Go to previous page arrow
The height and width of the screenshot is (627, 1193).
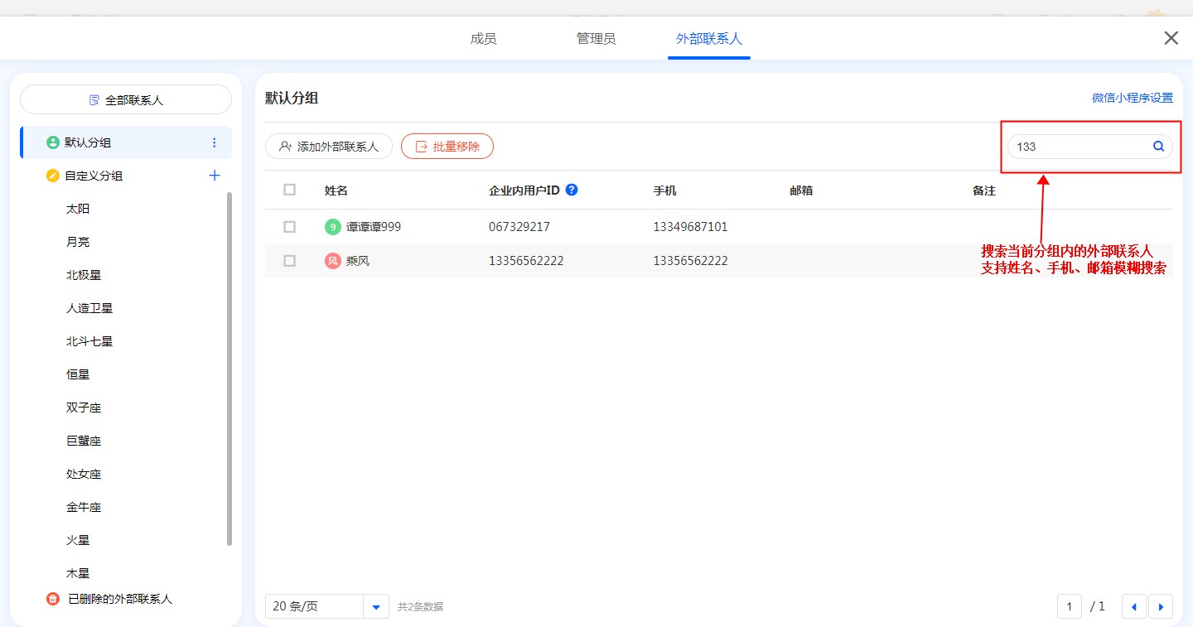1133,607
